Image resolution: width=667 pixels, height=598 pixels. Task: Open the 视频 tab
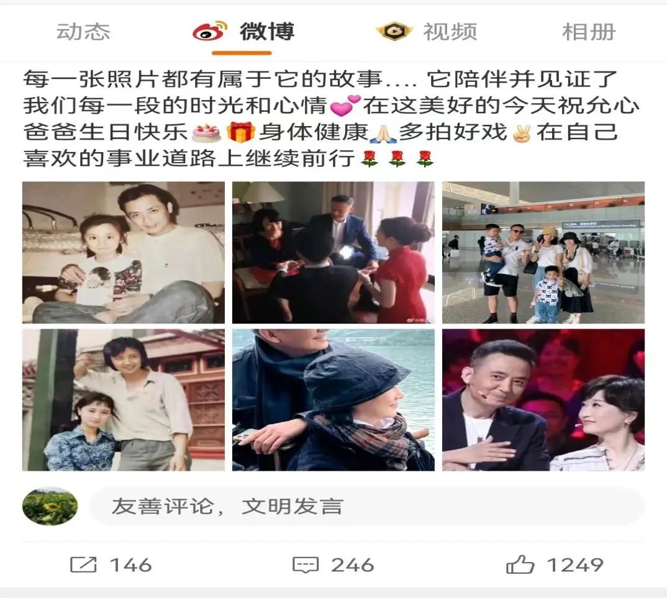coord(450,32)
